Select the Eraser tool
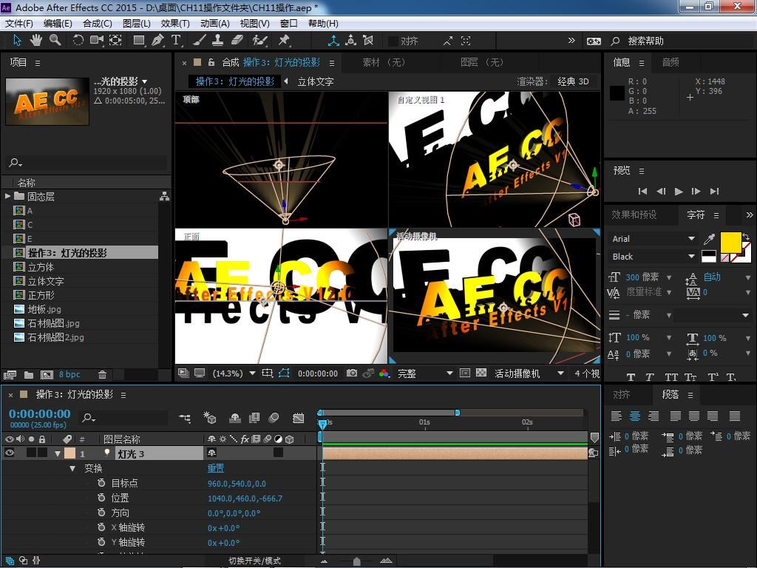This screenshot has width=757, height=568. 237,41
